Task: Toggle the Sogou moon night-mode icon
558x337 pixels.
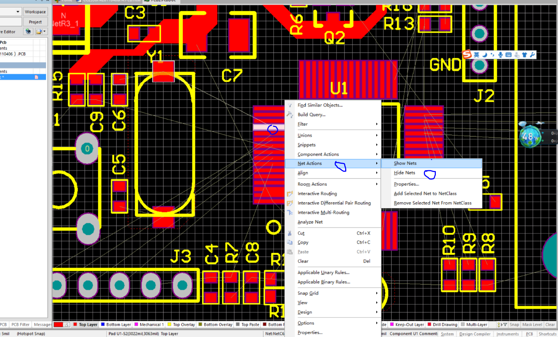Action: click(x=485, y=55)
